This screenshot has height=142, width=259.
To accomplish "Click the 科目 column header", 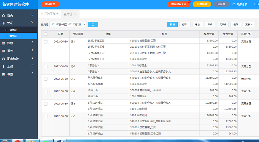I will tap(164, 34).
